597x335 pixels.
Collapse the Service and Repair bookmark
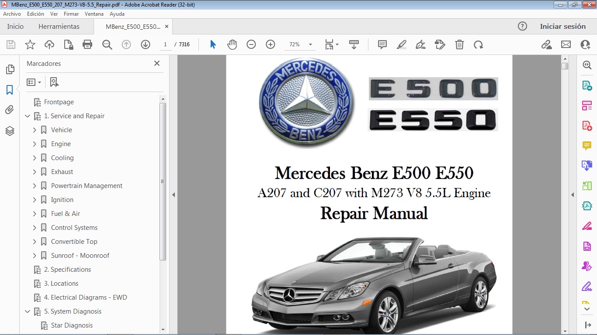[x=28, y=116]
